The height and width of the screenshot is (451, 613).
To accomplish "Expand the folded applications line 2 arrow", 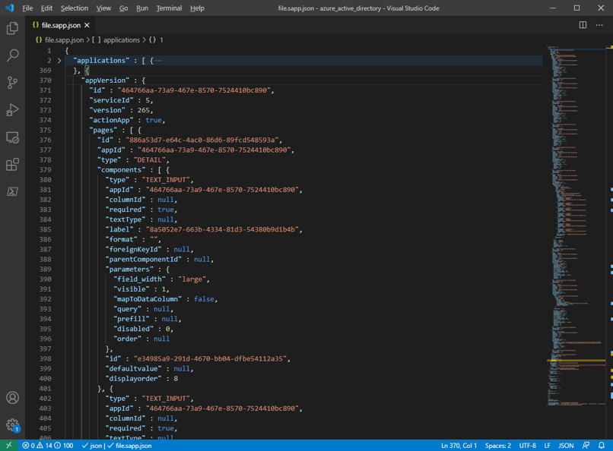I will (x=59, y=61).
